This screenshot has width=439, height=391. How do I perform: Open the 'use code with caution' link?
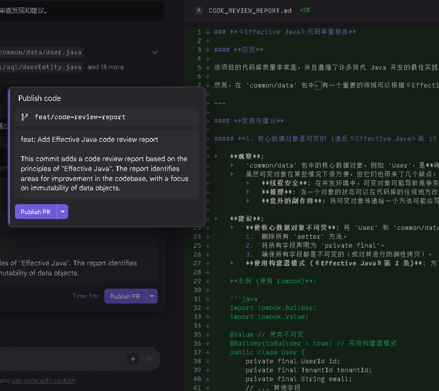(x=43, y=380)
